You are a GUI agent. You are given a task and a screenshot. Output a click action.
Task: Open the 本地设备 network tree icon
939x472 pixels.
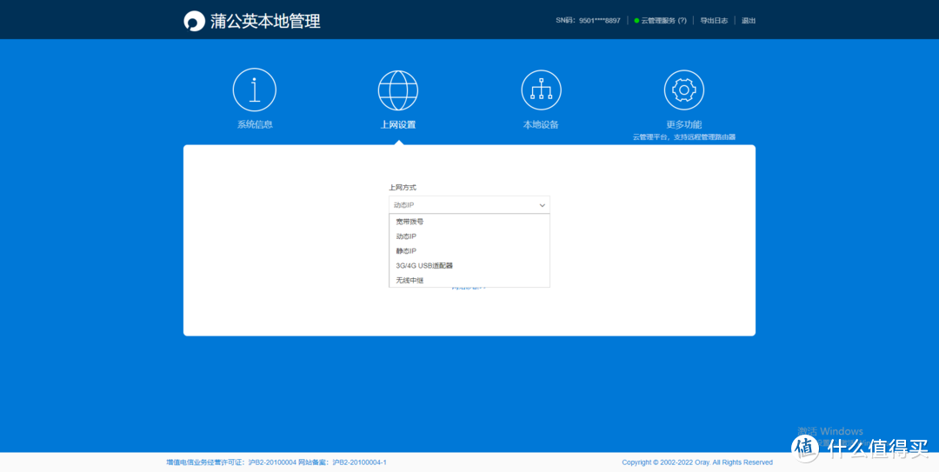point(541,90)
